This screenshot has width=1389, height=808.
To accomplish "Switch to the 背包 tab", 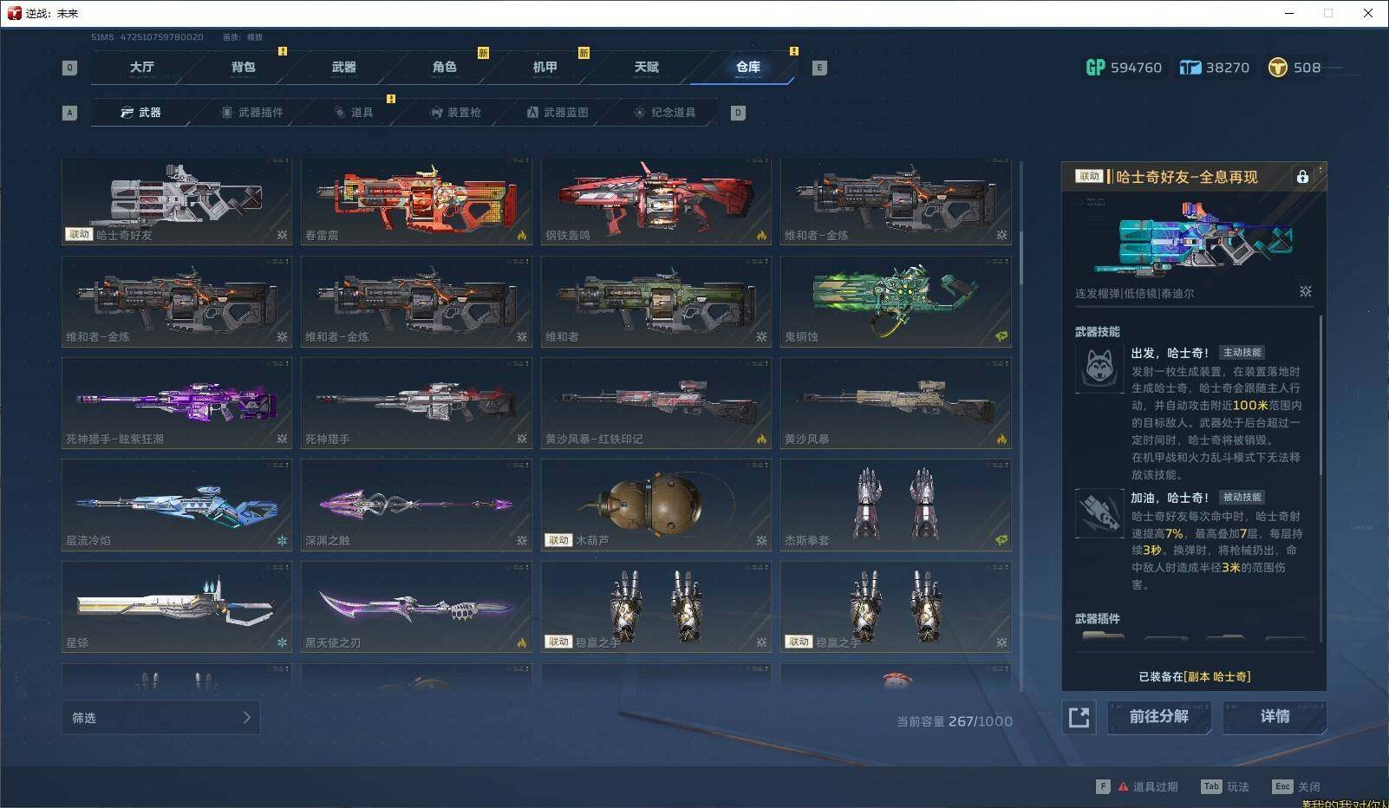I will click(243, 67).
